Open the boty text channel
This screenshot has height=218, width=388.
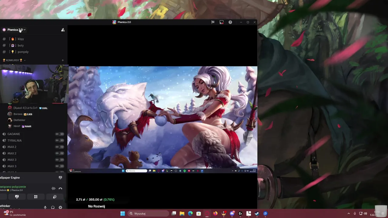pyautogui.click(x=33, y=45)
